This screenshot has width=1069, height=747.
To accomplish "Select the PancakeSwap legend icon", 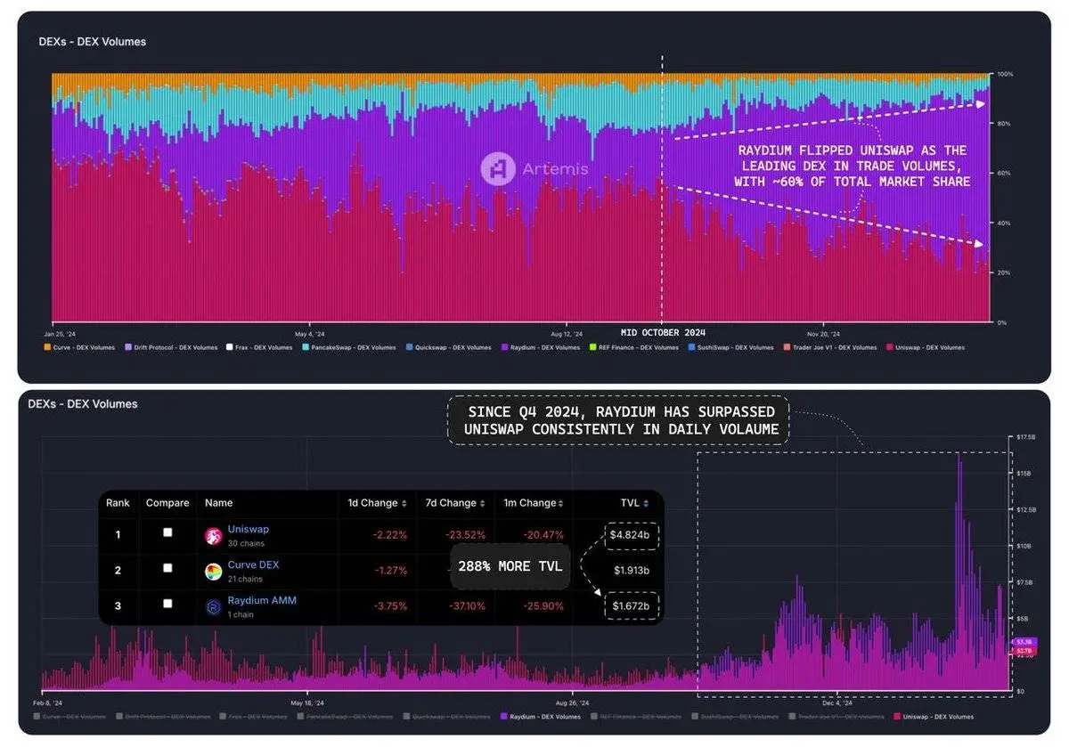I will pos(306,347).
